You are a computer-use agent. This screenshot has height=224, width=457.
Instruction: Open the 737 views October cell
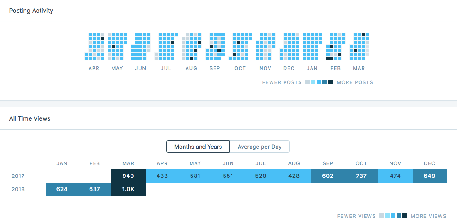(x=361, y=176)
